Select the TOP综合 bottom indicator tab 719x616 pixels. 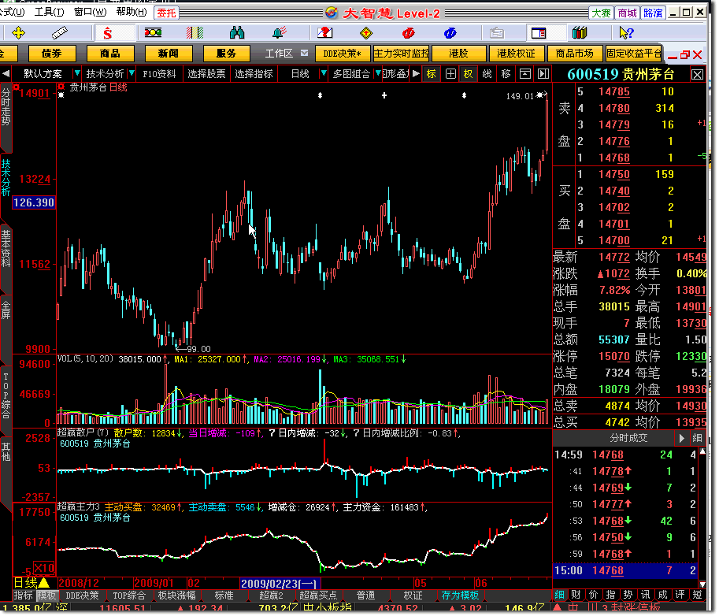point(129,596)
